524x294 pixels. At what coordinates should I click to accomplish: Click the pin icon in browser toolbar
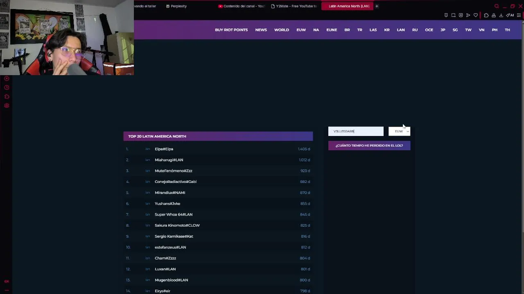coord(446,15)
